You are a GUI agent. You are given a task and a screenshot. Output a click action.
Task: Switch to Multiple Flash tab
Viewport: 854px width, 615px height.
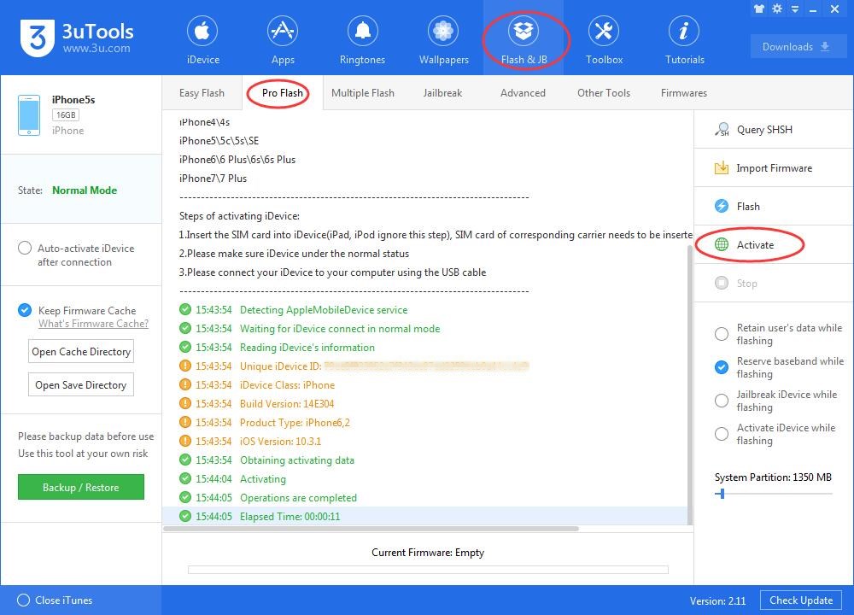pos(363,93)
